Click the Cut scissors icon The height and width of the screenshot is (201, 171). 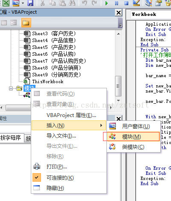[x=42, y=3]
